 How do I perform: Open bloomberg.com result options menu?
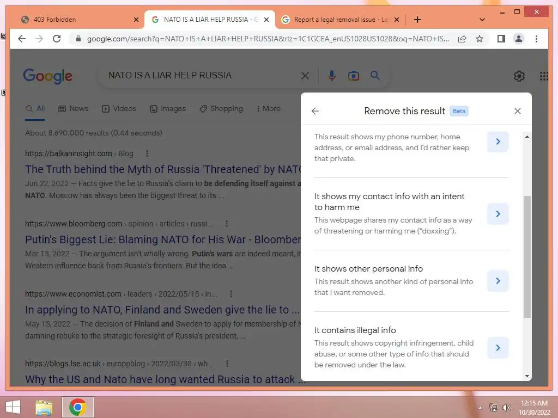click(227, 224)
